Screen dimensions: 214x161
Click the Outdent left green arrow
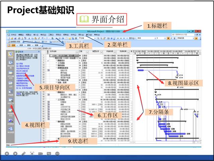coord(118,38)
